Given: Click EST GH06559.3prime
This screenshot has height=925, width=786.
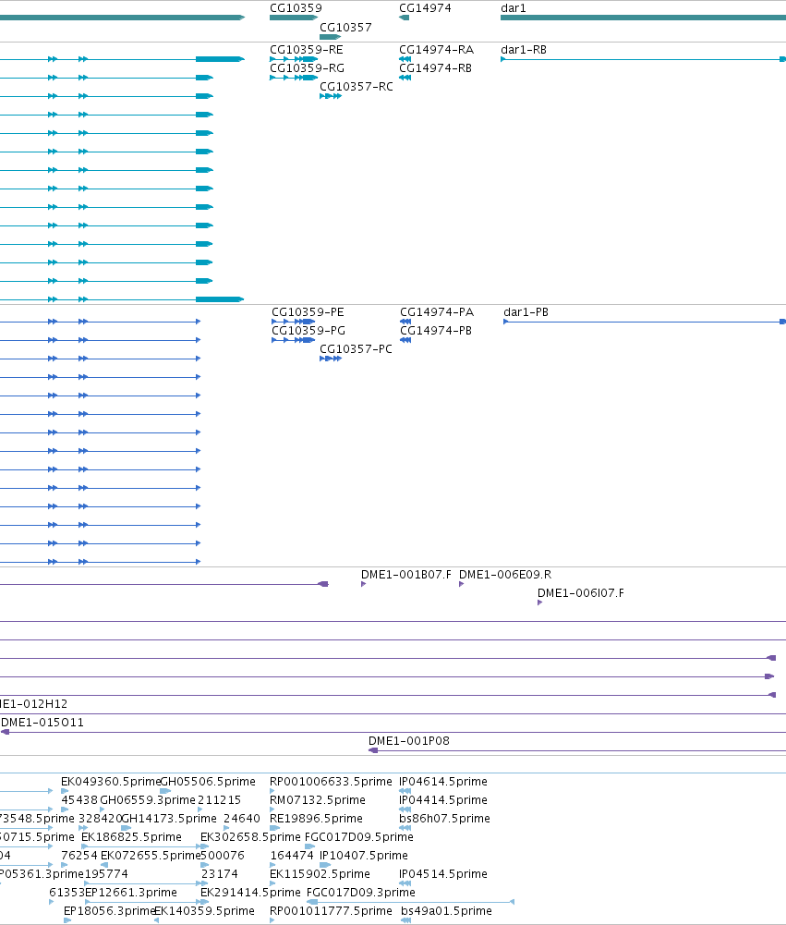Looking at the screenshot, I should [148, 800].
